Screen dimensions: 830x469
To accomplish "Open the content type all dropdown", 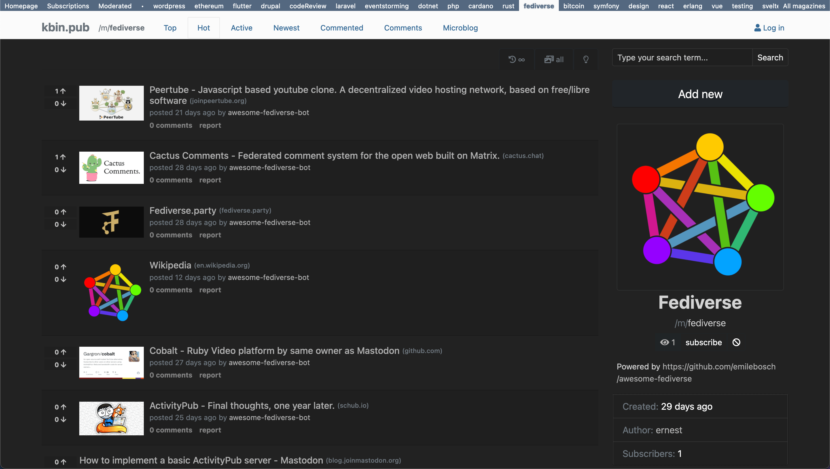I will 554,59.
